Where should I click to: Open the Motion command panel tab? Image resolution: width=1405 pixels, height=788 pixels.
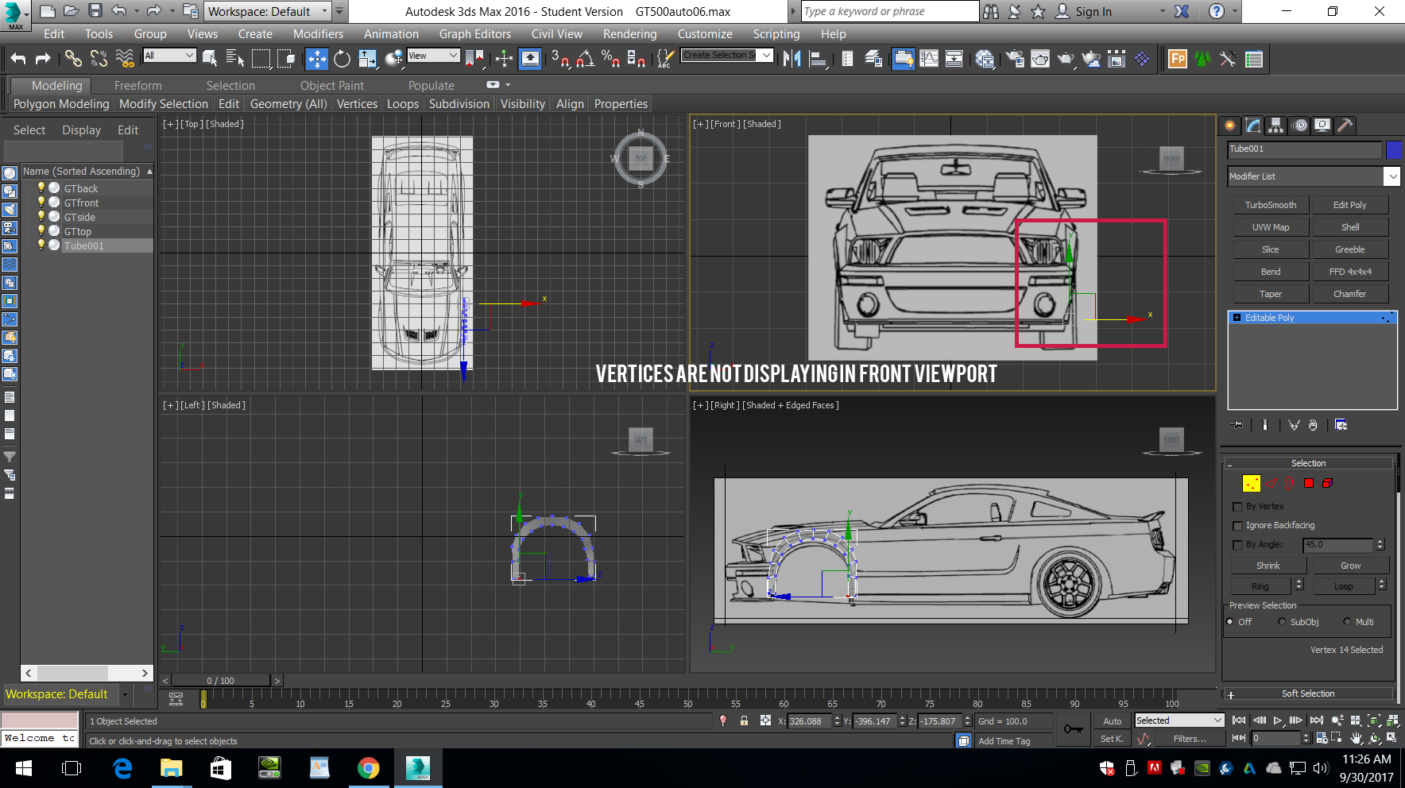[1299, 126]
